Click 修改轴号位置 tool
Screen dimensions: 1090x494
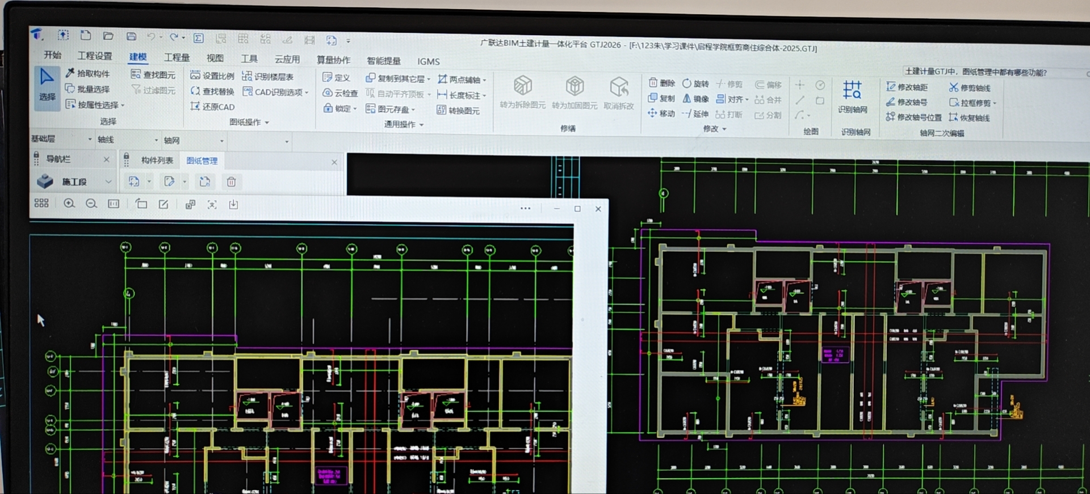tap(914, 117)
